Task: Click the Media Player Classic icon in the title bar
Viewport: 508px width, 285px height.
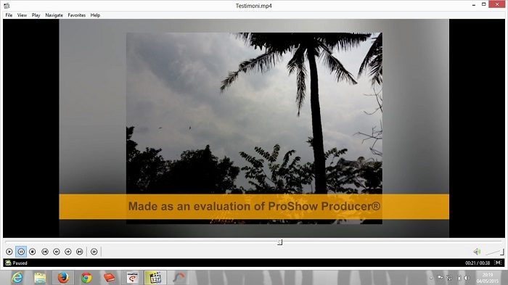Action: (7, 6)
